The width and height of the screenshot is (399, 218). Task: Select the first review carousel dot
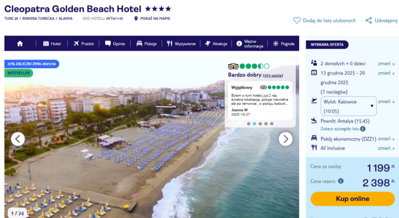tap(248, 124)
